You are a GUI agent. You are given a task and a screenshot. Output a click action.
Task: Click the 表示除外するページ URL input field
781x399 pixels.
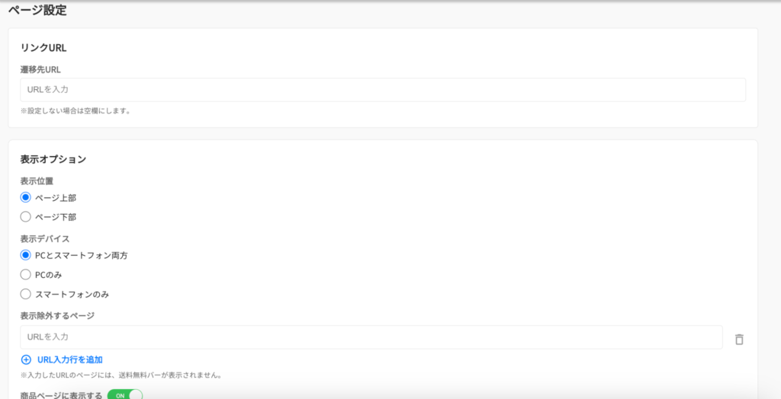coord(371,337)
